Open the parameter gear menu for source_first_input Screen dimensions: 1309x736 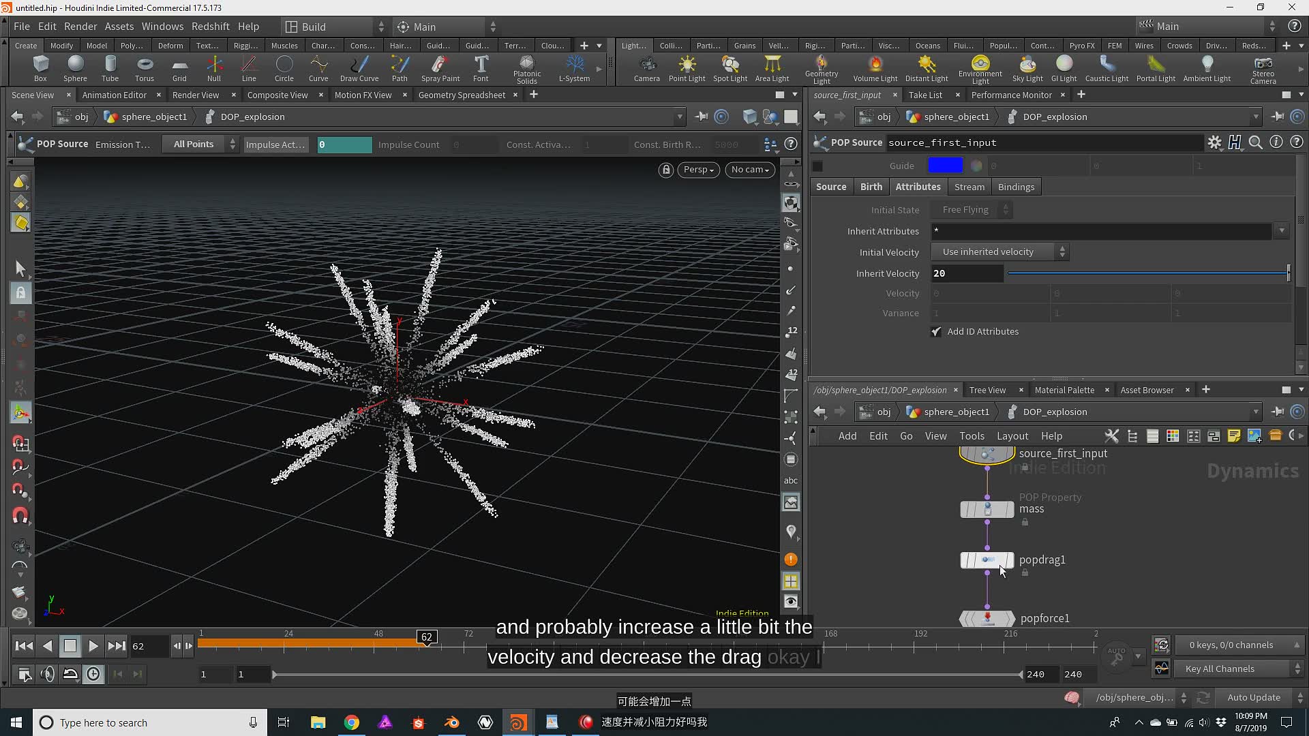[x=1214, y=142]
